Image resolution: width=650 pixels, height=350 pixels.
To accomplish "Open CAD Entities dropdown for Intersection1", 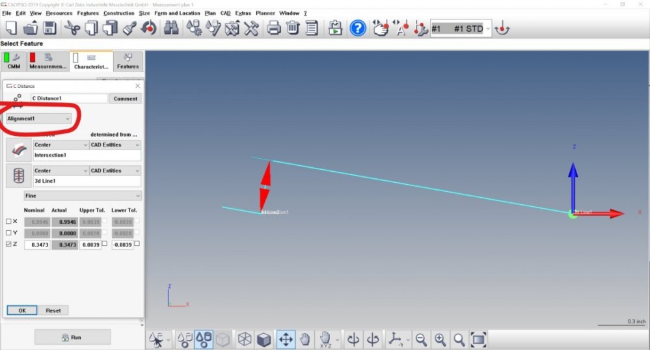I will pyautogui.click(x=115, y=144).
